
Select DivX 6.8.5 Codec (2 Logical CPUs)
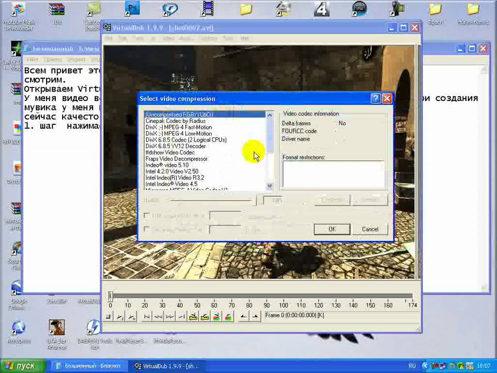coord(205,140)
